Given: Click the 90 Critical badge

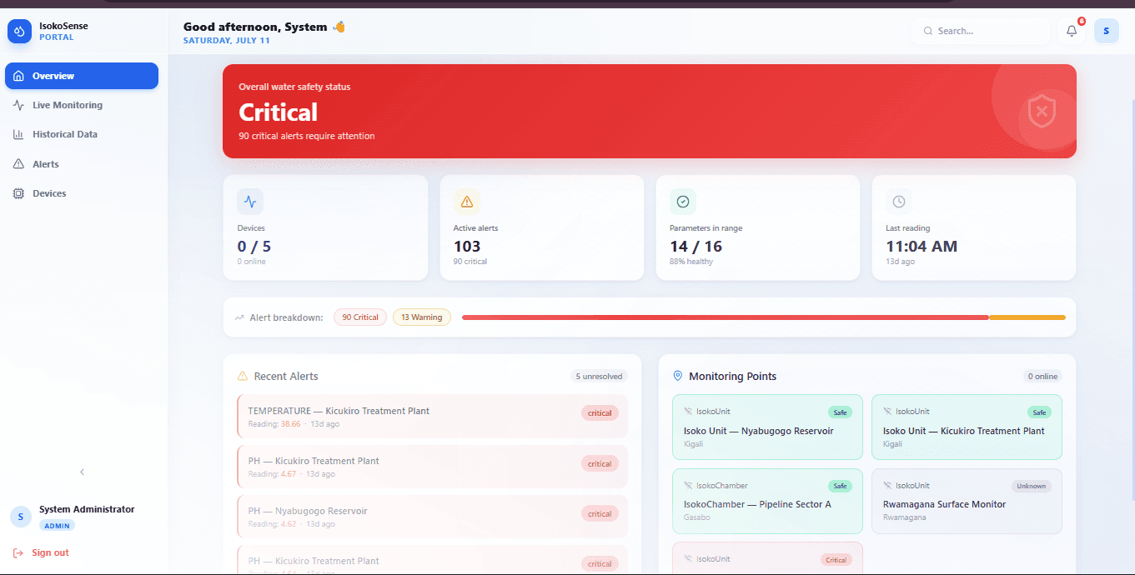Looking at the screenshot, I should tap(360, 317).
